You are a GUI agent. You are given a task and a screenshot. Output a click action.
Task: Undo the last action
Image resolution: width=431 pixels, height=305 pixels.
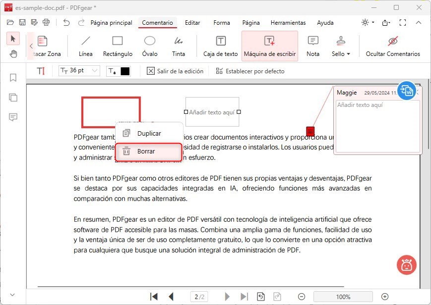tap(66, 22)
